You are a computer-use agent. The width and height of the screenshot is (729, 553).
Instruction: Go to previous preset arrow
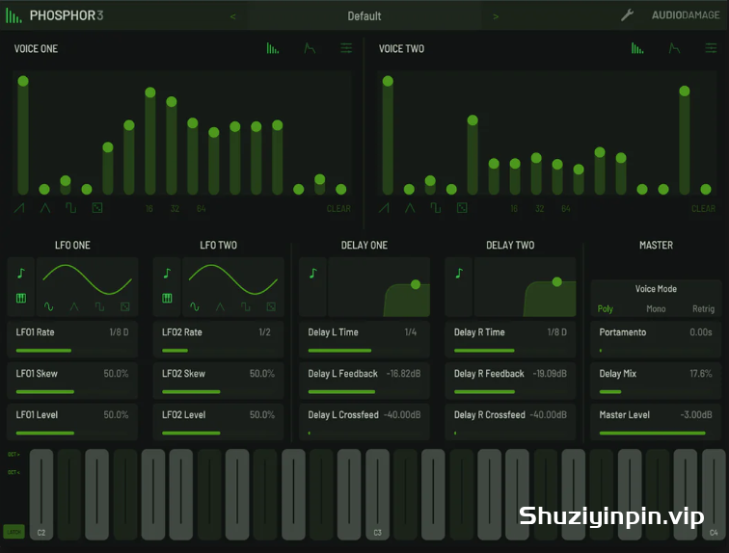pyautogui.click(x=233, y=16)
